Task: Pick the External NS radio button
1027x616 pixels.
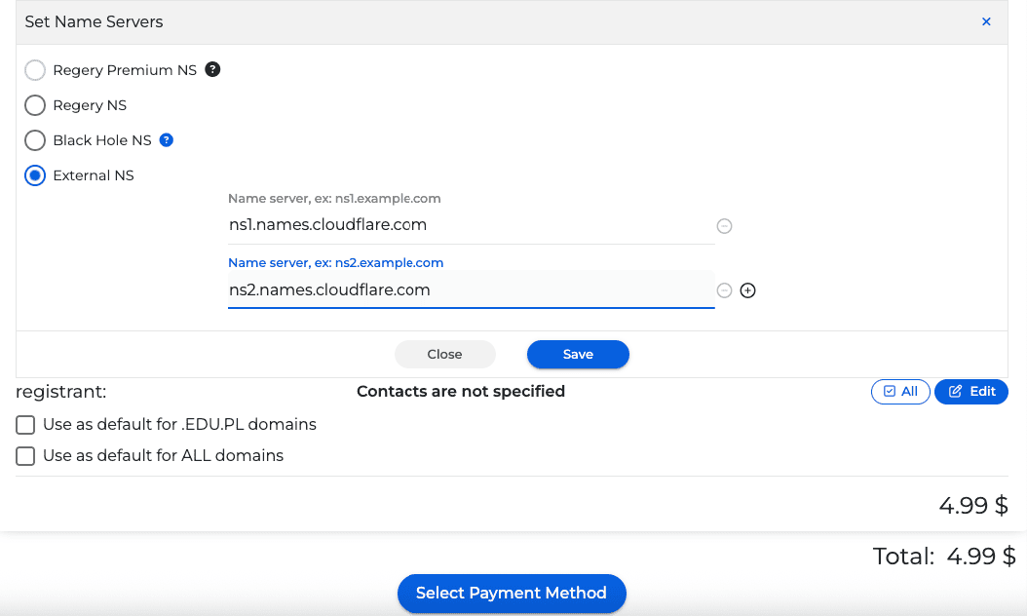Action: (x=35, y=175)
